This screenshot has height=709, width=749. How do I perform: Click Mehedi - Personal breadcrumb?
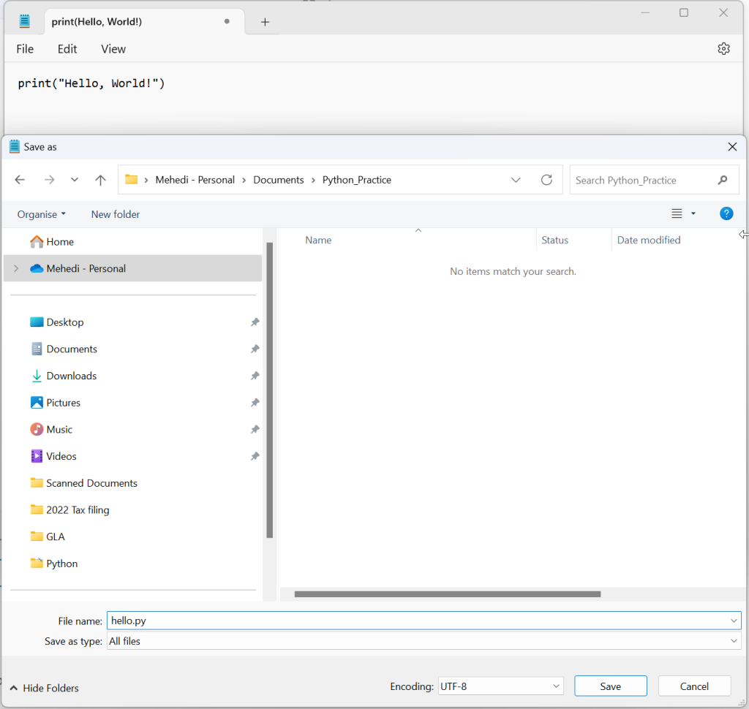point(195,180)
